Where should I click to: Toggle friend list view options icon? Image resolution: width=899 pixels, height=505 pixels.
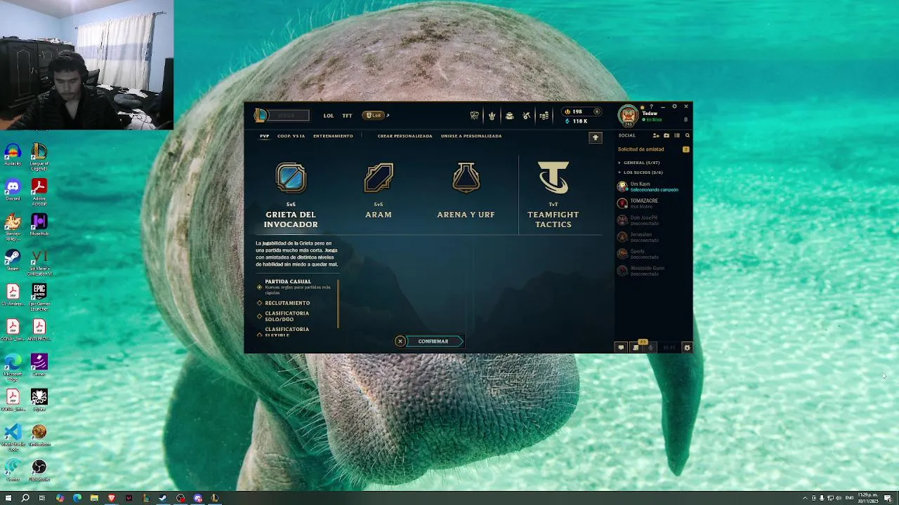pos(677,135)
